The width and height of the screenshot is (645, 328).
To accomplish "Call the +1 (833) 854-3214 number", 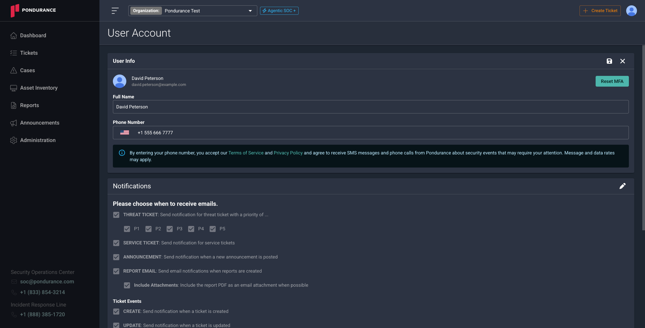I will [x=42, y=292].
